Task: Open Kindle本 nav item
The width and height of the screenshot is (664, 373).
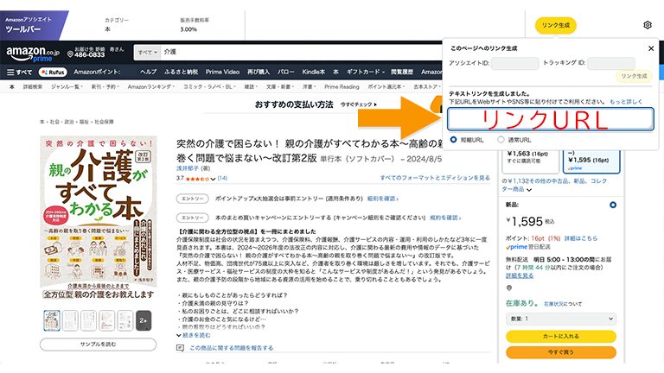Action: [x=313, y=72]
